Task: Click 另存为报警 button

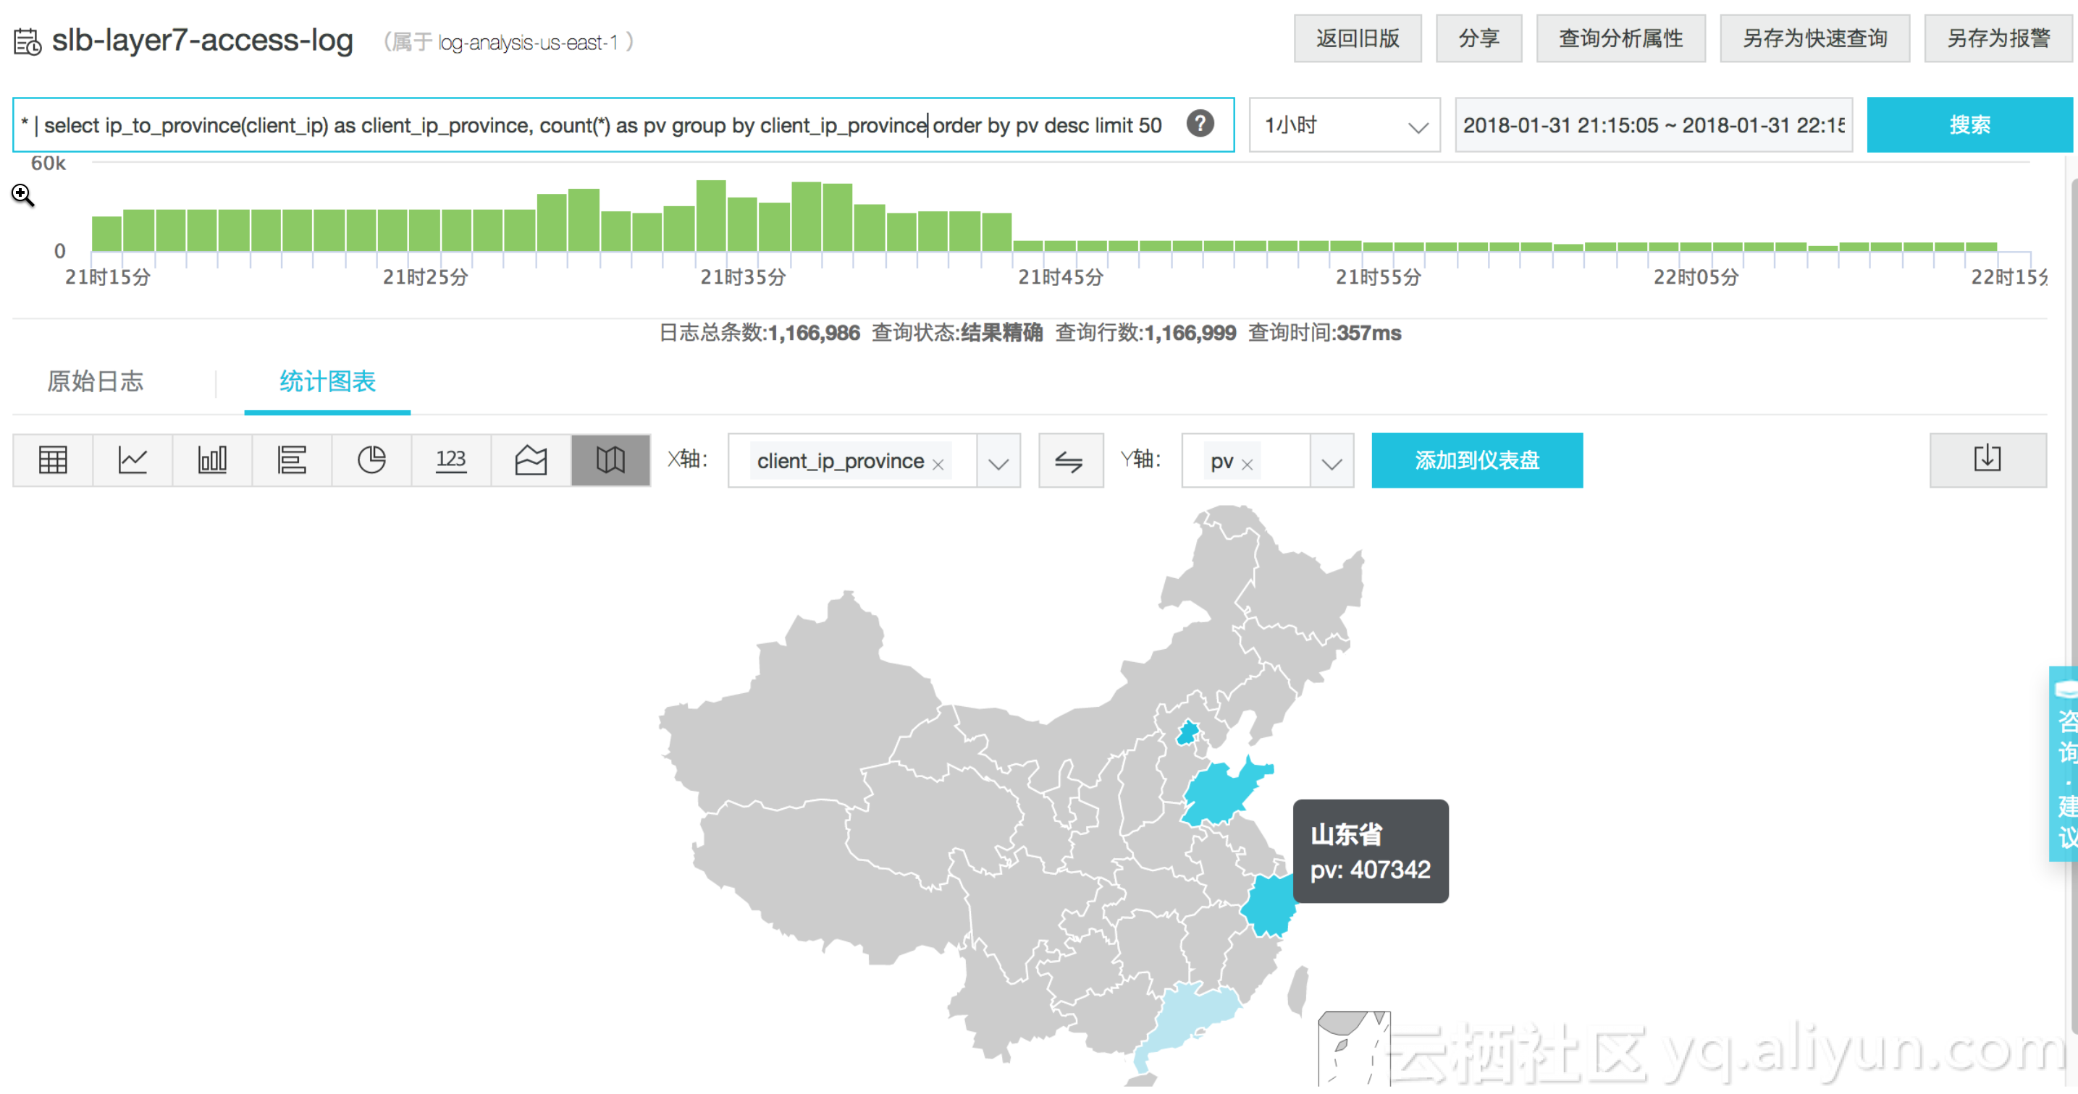Action: click(1998, 38)
